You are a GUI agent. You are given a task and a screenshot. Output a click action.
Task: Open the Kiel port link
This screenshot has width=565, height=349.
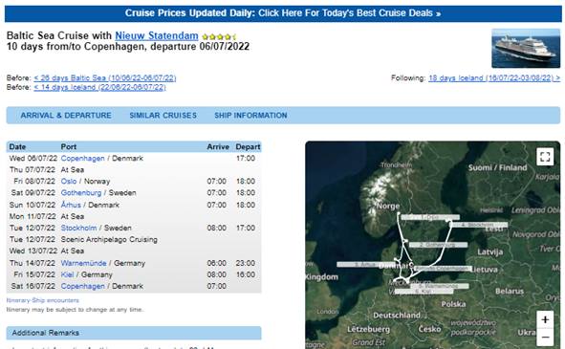(67, 274)
